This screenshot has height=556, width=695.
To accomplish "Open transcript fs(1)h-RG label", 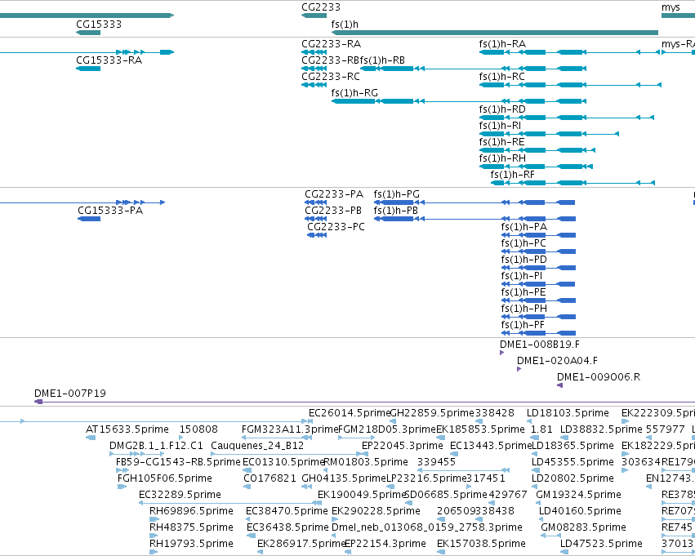I will pyautogui.click(x=354, y=93).
